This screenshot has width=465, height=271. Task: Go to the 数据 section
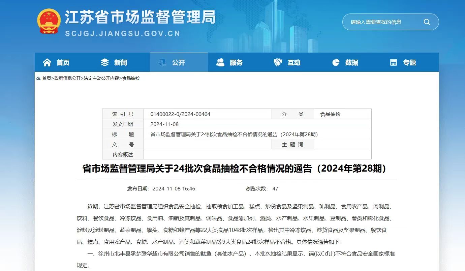point(351,62)
